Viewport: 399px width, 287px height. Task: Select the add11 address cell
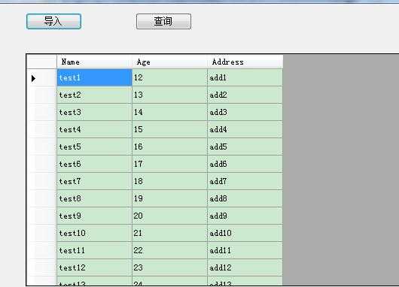tap(245, 250)
